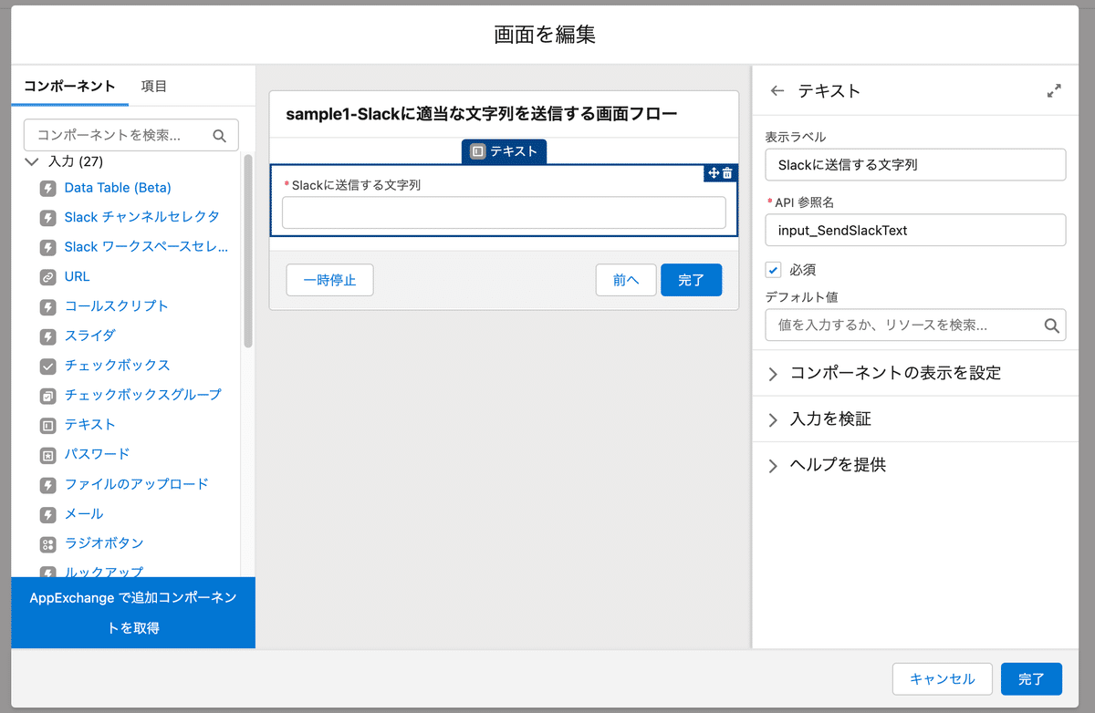Click the blue 完了 button in canvas footer
The height and width of the screenshot is (713, 1095).
coord(692,280)
